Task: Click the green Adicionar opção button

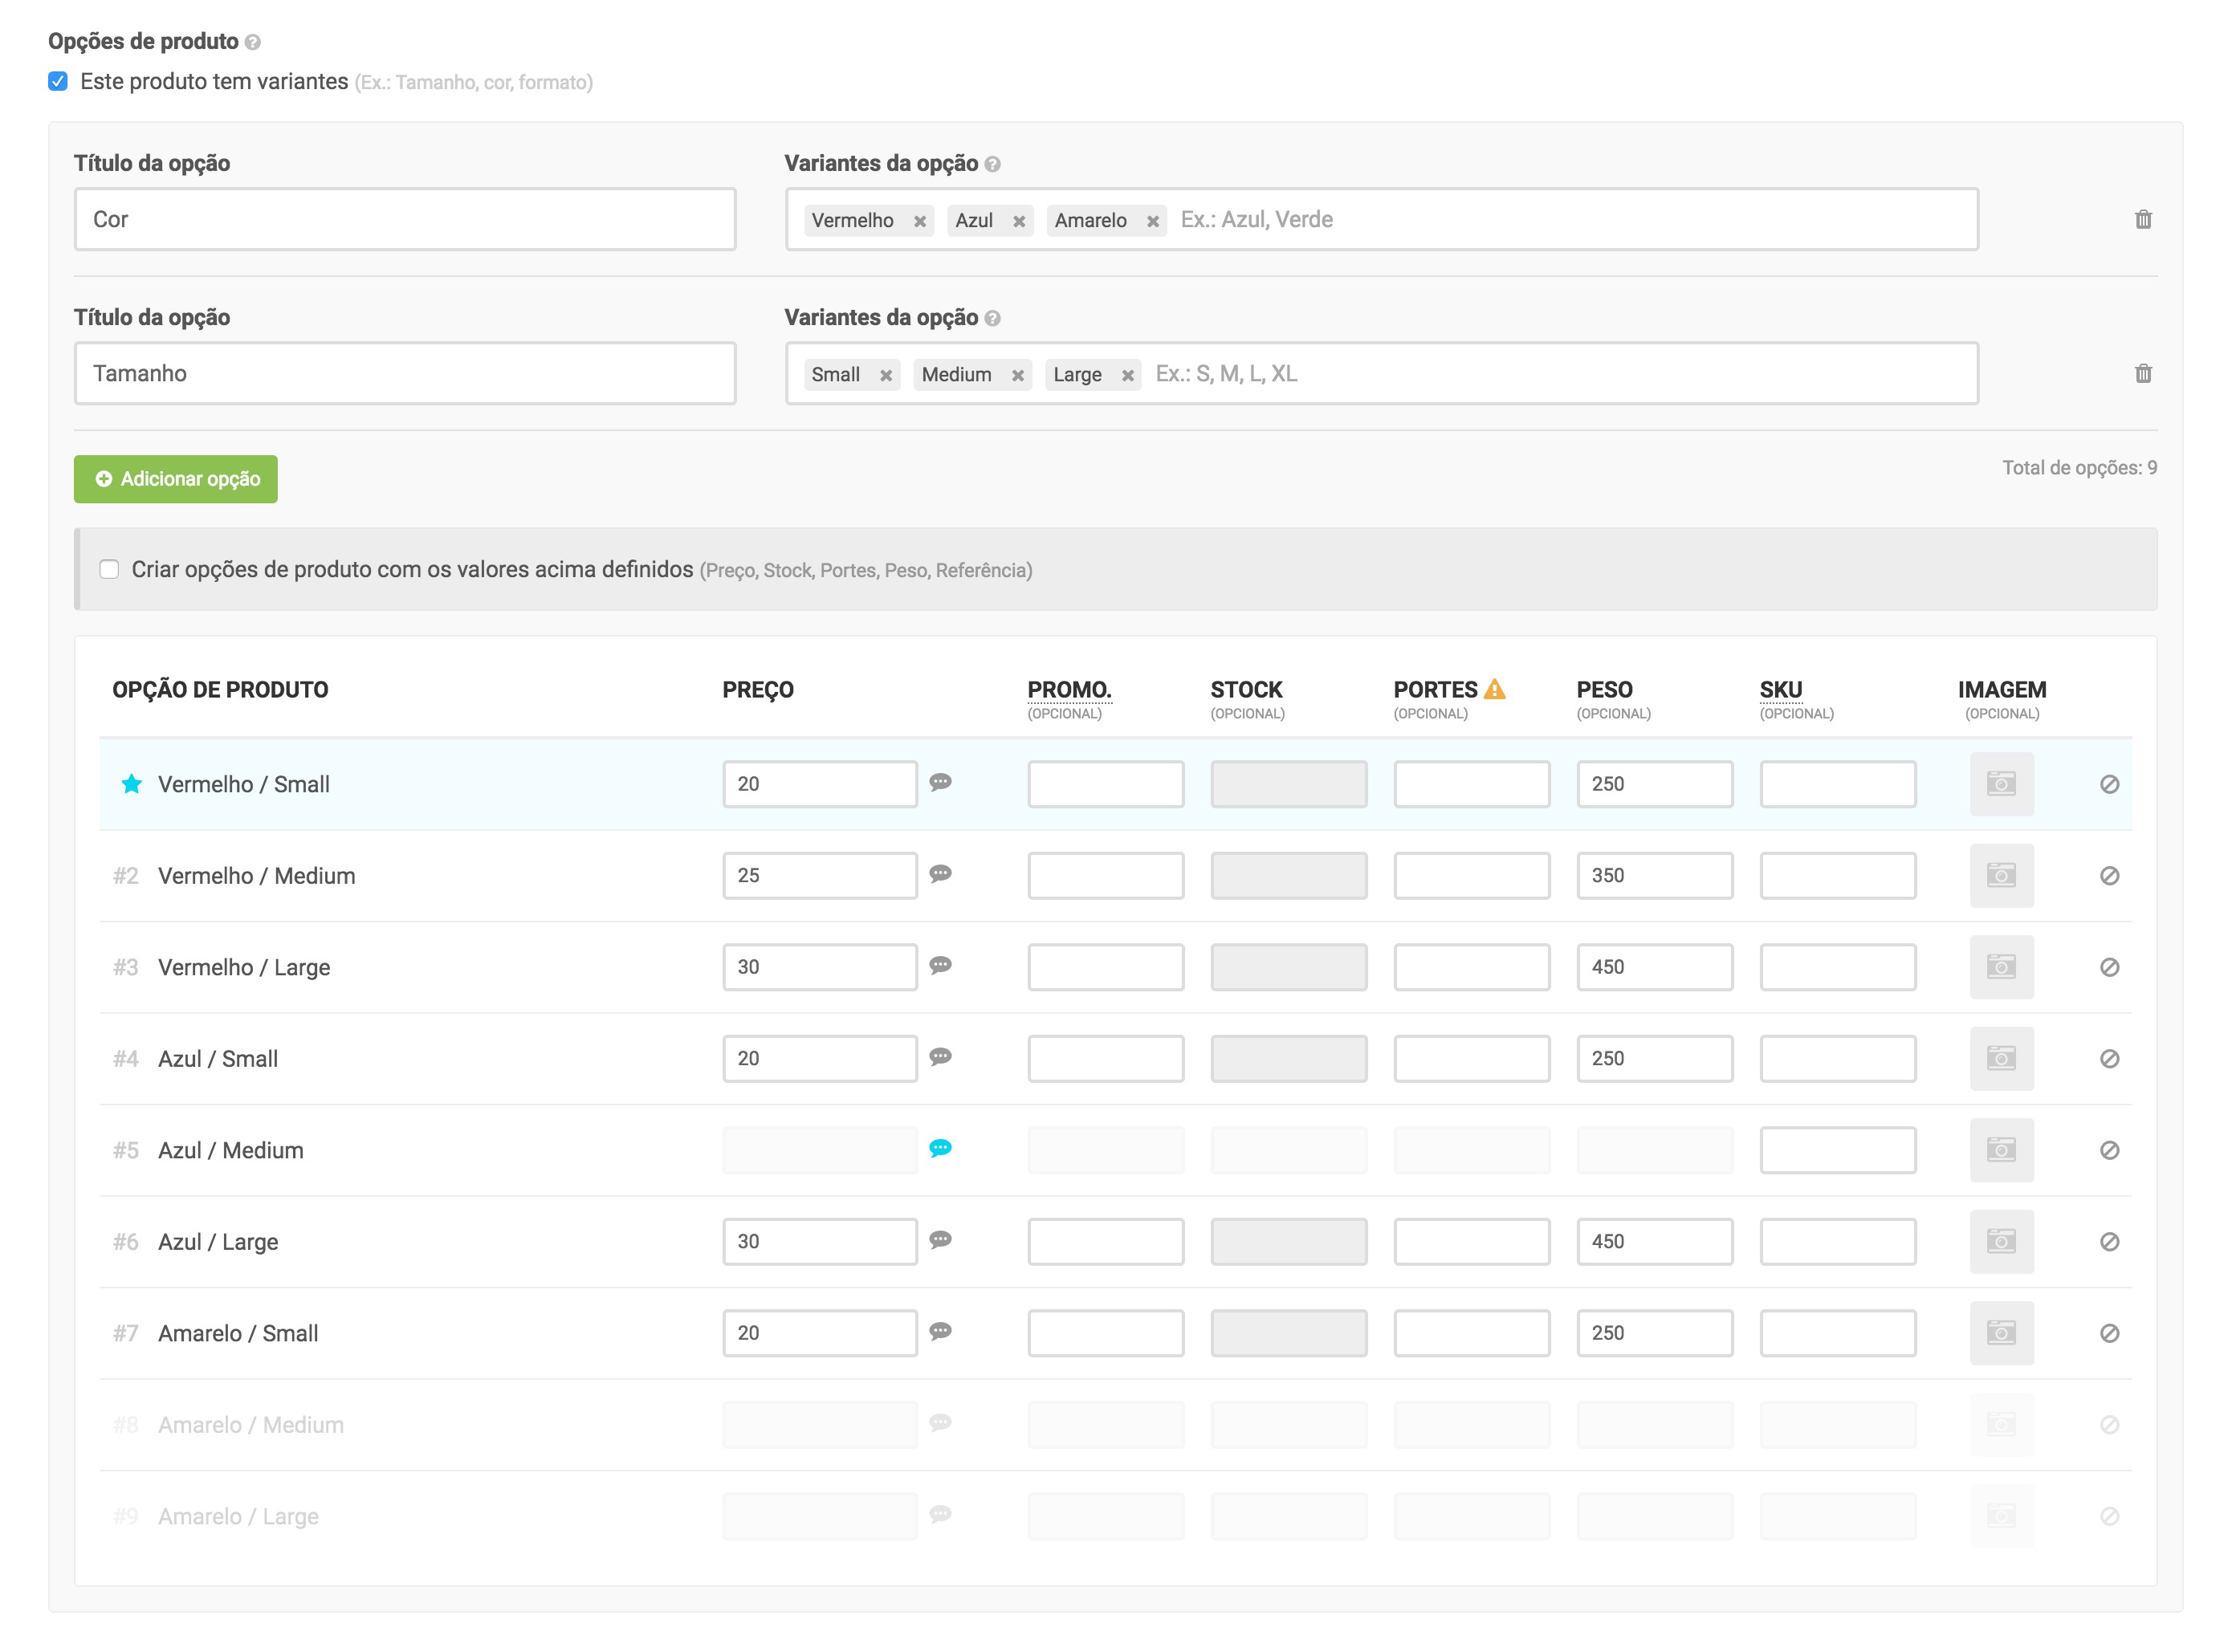Action: point(176,479)
